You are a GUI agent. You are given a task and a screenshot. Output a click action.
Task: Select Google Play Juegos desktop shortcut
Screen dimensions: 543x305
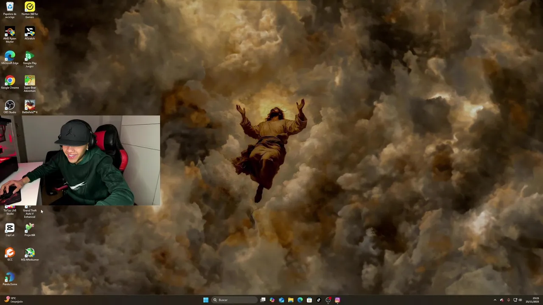click(x=30, y=60)
